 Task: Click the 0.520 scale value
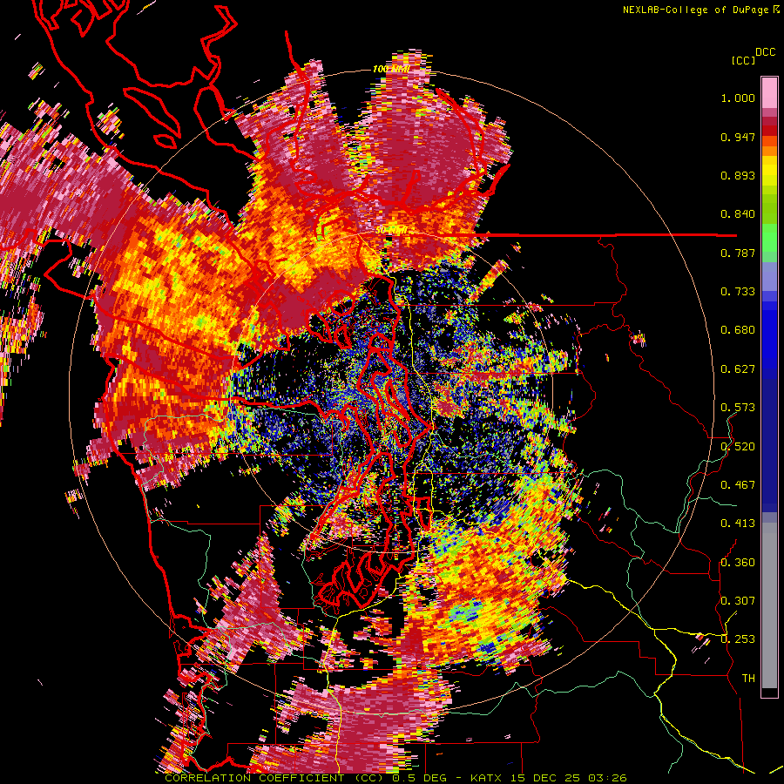738,447
